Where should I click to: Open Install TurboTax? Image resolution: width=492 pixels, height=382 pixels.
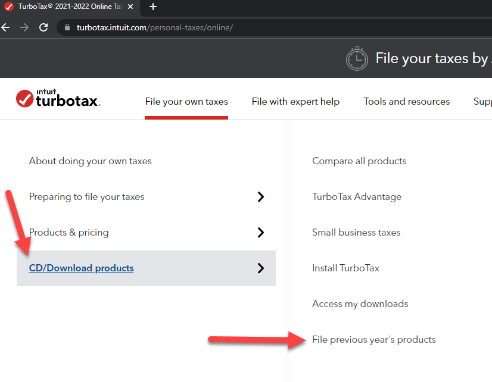(346, 268)
